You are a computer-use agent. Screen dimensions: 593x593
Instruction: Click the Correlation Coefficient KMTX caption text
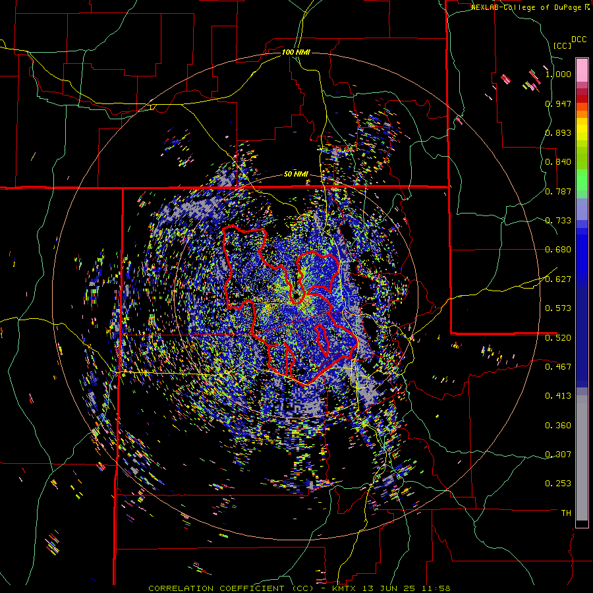tap(299, 588)
